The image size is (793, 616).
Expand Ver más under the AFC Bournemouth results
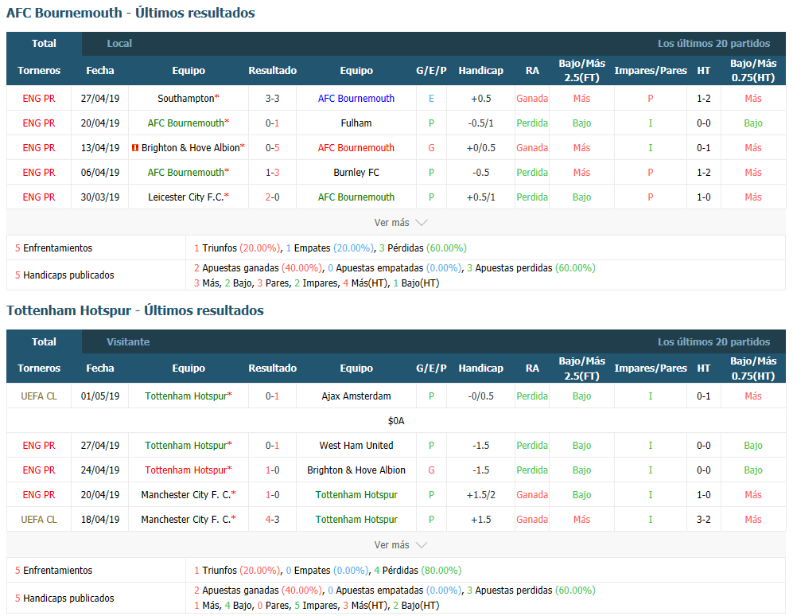click(x=401, y=223)
